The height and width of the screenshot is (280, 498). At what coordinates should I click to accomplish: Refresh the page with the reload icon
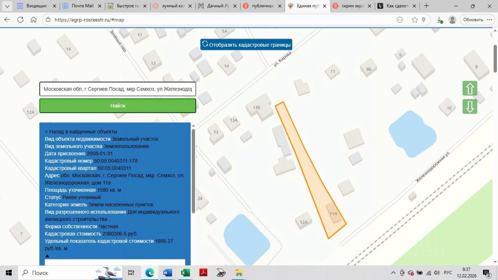pyautogui.click(x=20, y=19)
